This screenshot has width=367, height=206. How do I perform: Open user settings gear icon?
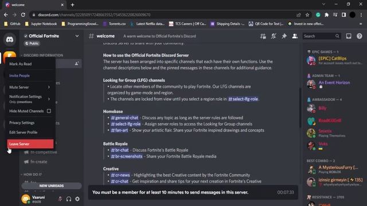pos(77,199)
